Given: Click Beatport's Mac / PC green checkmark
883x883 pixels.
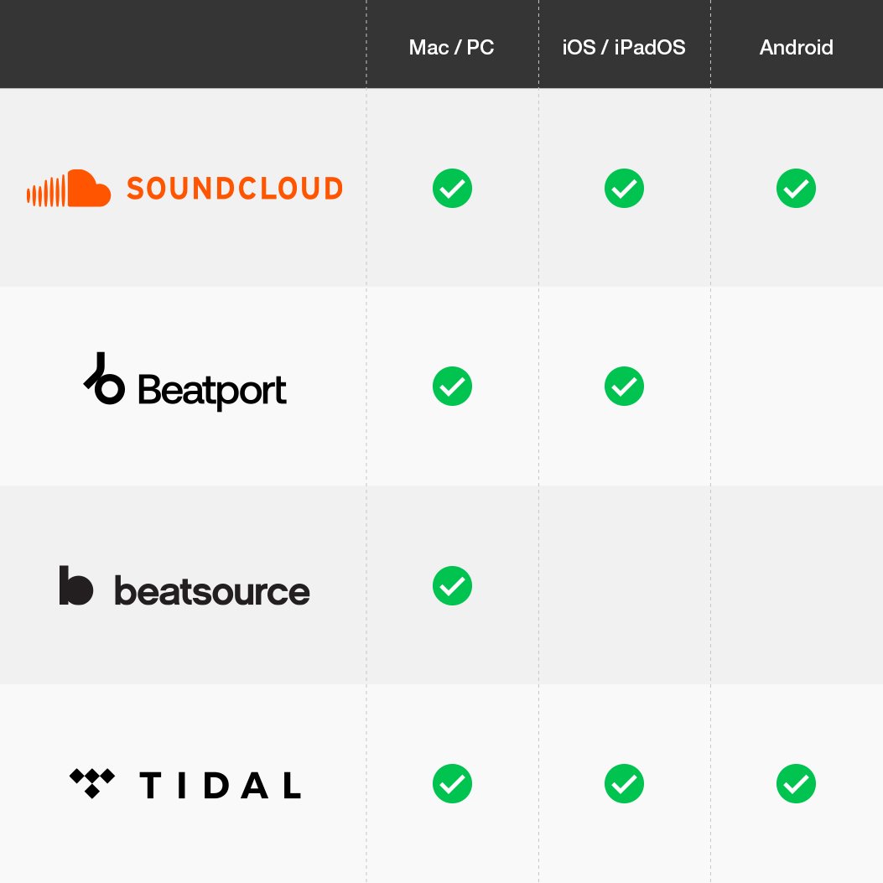Looking at the screenshot, I should click(x=452, y=387).
